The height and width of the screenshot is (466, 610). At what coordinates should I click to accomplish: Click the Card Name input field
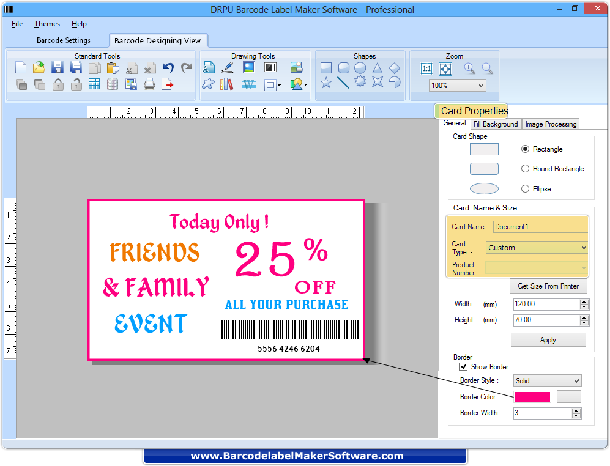coord(540,227)
